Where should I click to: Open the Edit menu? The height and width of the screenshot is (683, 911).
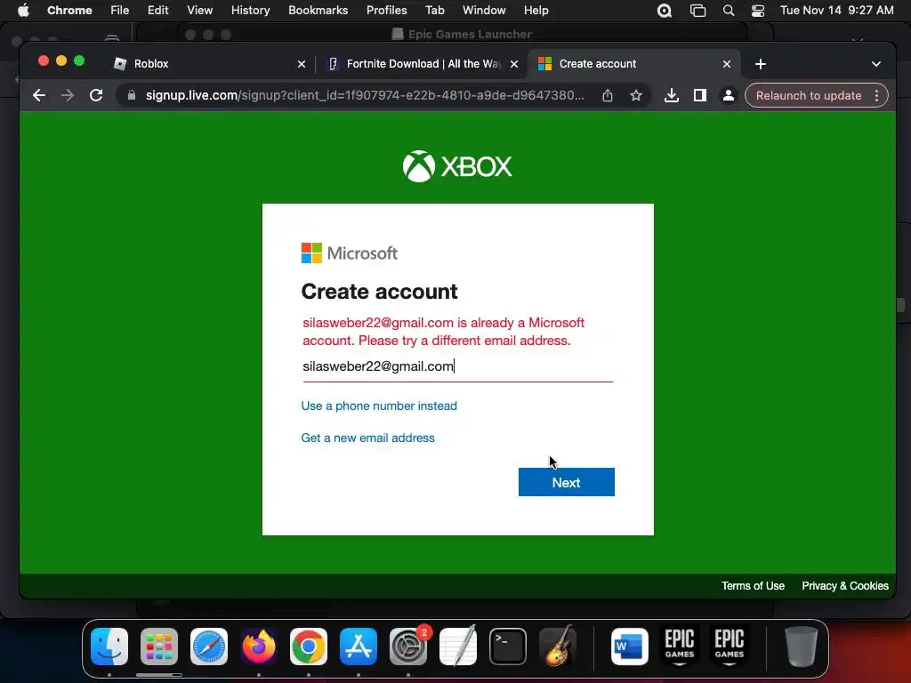coord(158,11)
